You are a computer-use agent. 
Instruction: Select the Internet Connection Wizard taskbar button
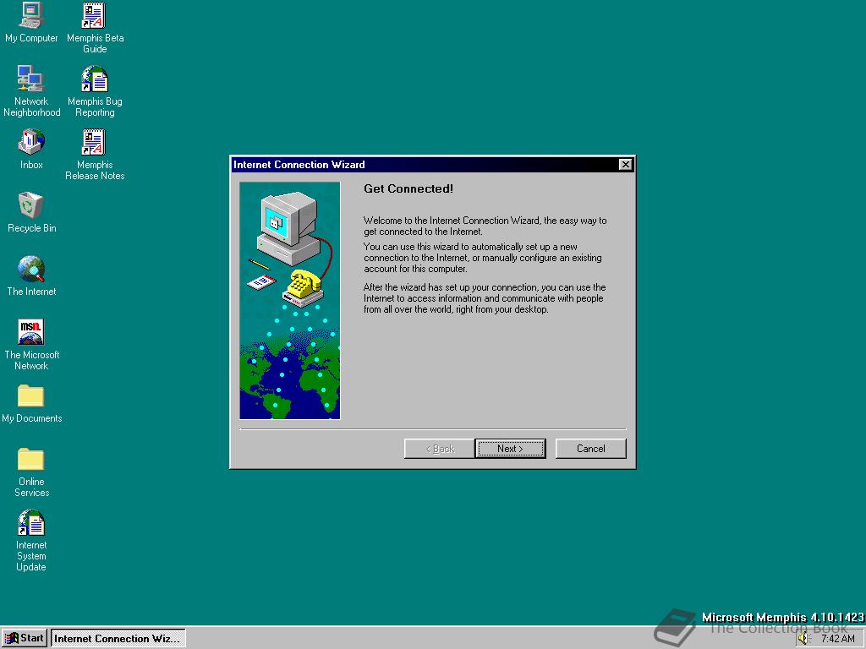click(117, 638)
